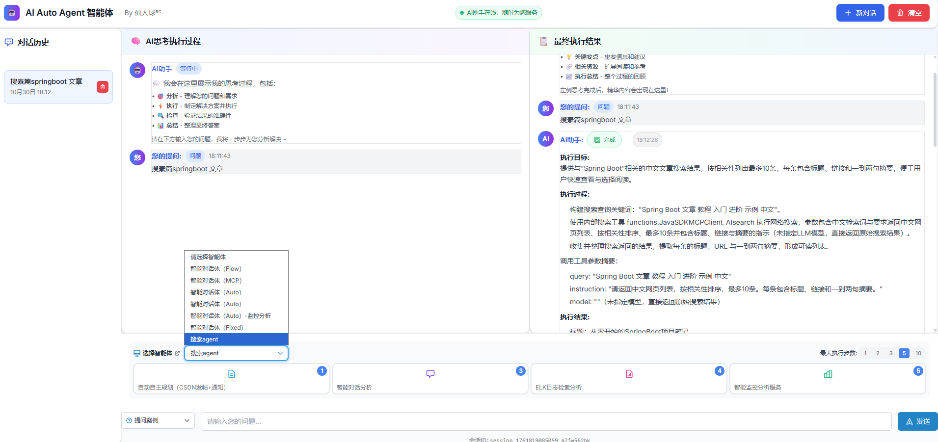Click the AI avatar icon in results panel
Viewport: 938px width, 442px height.
coord(546,139)
